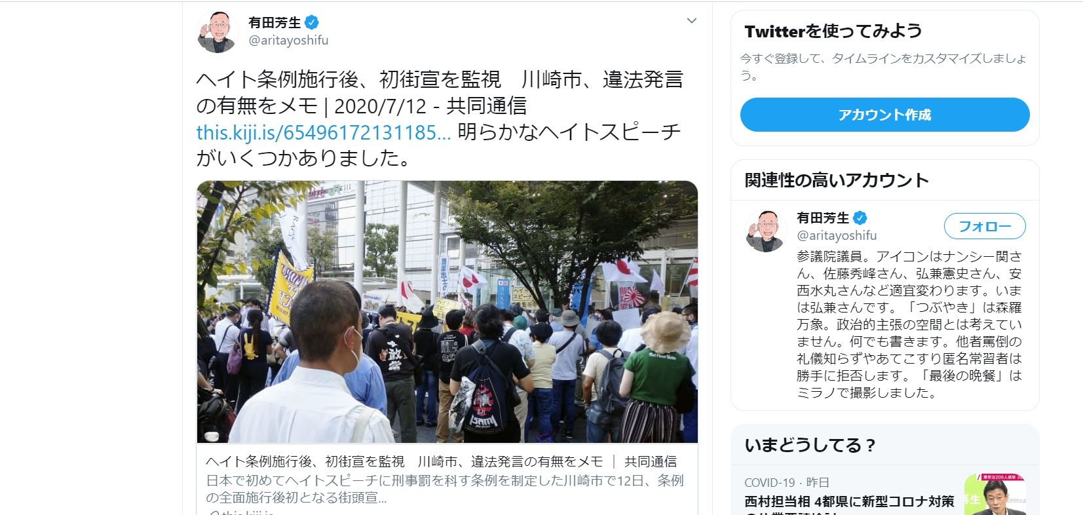
Task: Open the tweet options chevron menu
Action: (691, 21)
